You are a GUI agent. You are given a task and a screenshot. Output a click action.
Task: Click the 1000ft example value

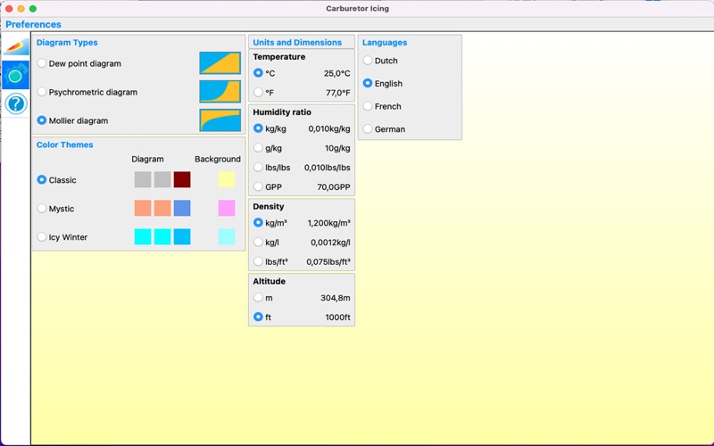[x=338, y=318]
